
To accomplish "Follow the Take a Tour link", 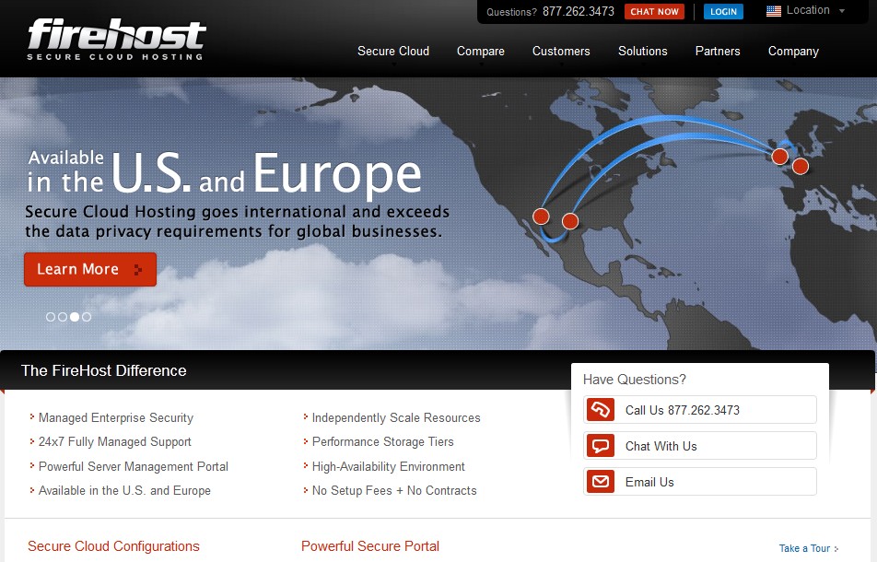I will [809, 548].
